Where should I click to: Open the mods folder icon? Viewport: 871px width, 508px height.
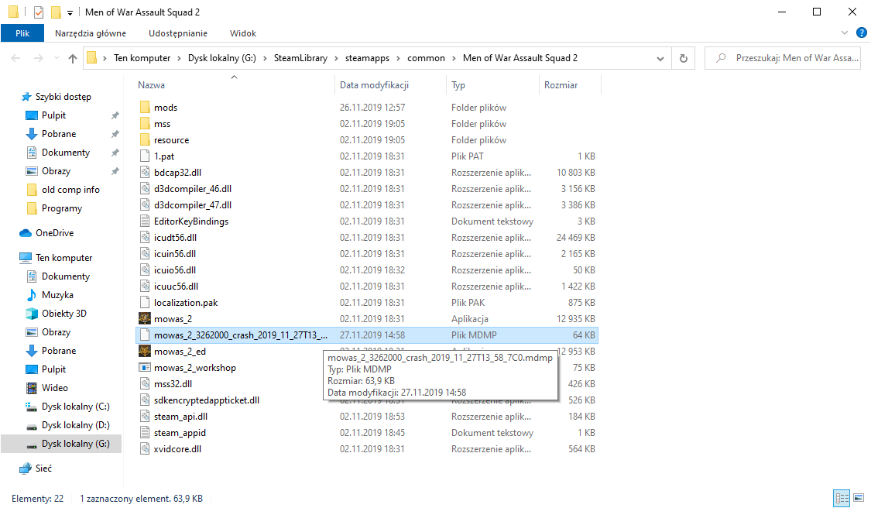(145, 108)
